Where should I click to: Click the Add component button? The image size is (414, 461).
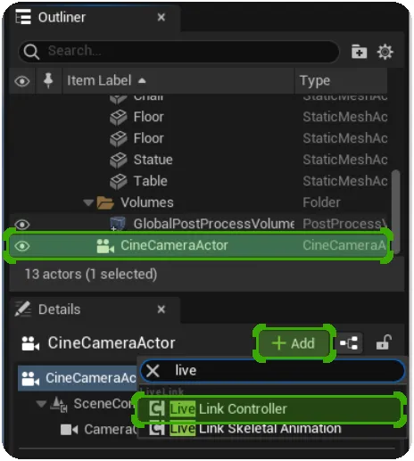294,343
